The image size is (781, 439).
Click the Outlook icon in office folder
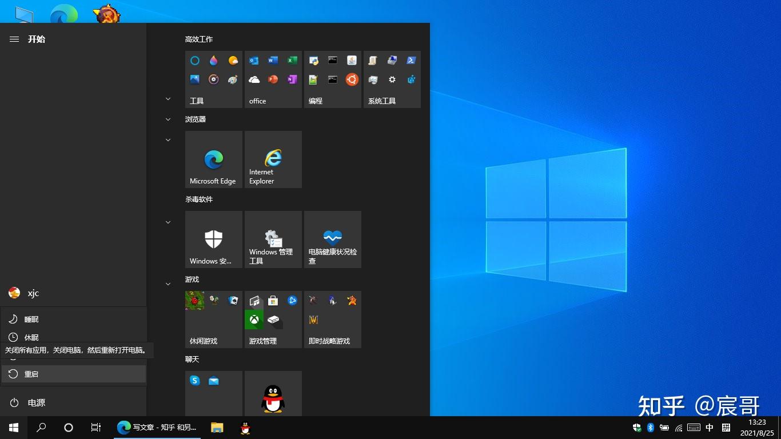pyautogui.click(x=254, y=61)
